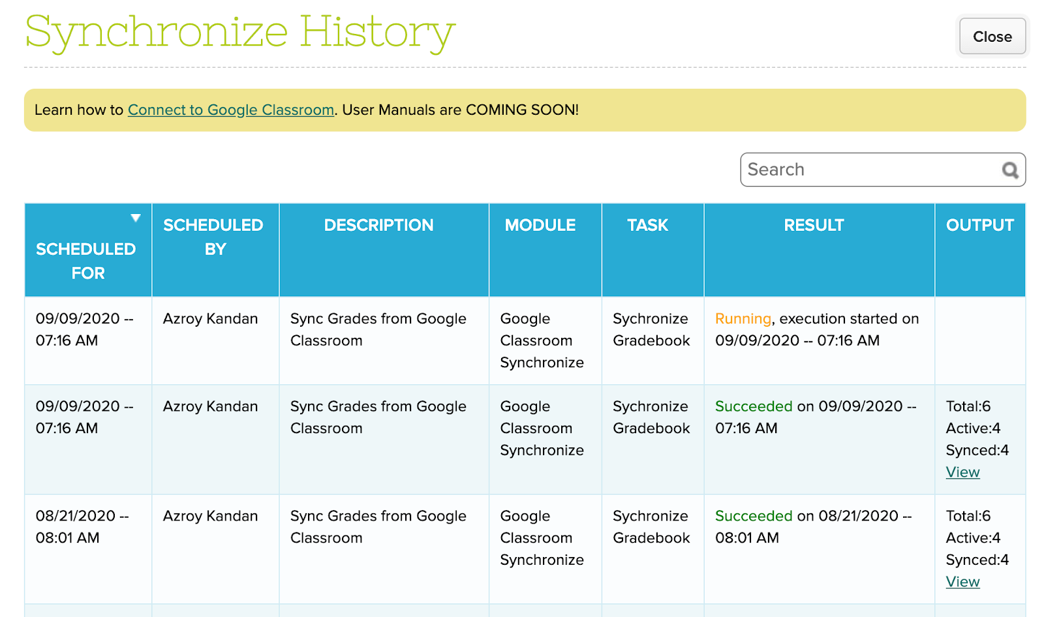
Task: Open View link for 08/21/2020 sync output
Action: [962, 582]
